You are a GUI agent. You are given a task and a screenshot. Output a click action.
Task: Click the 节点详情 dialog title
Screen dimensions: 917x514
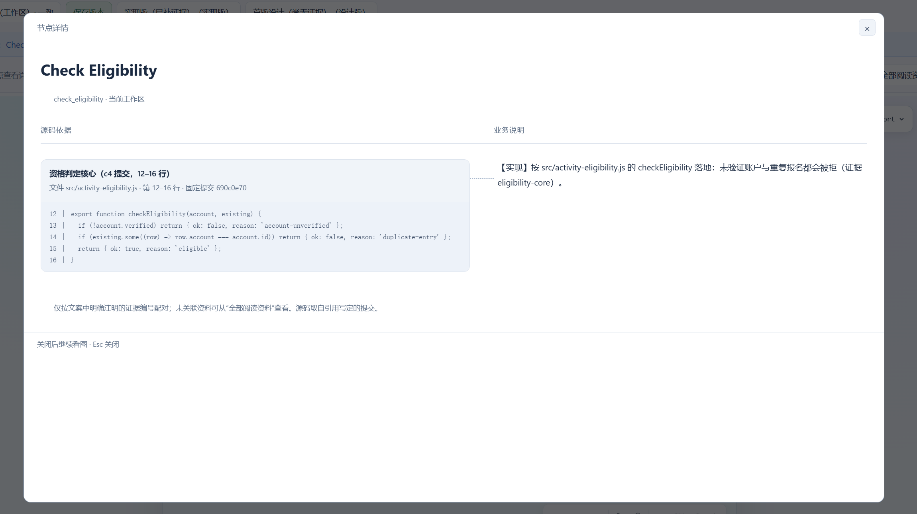click(53, 28)
